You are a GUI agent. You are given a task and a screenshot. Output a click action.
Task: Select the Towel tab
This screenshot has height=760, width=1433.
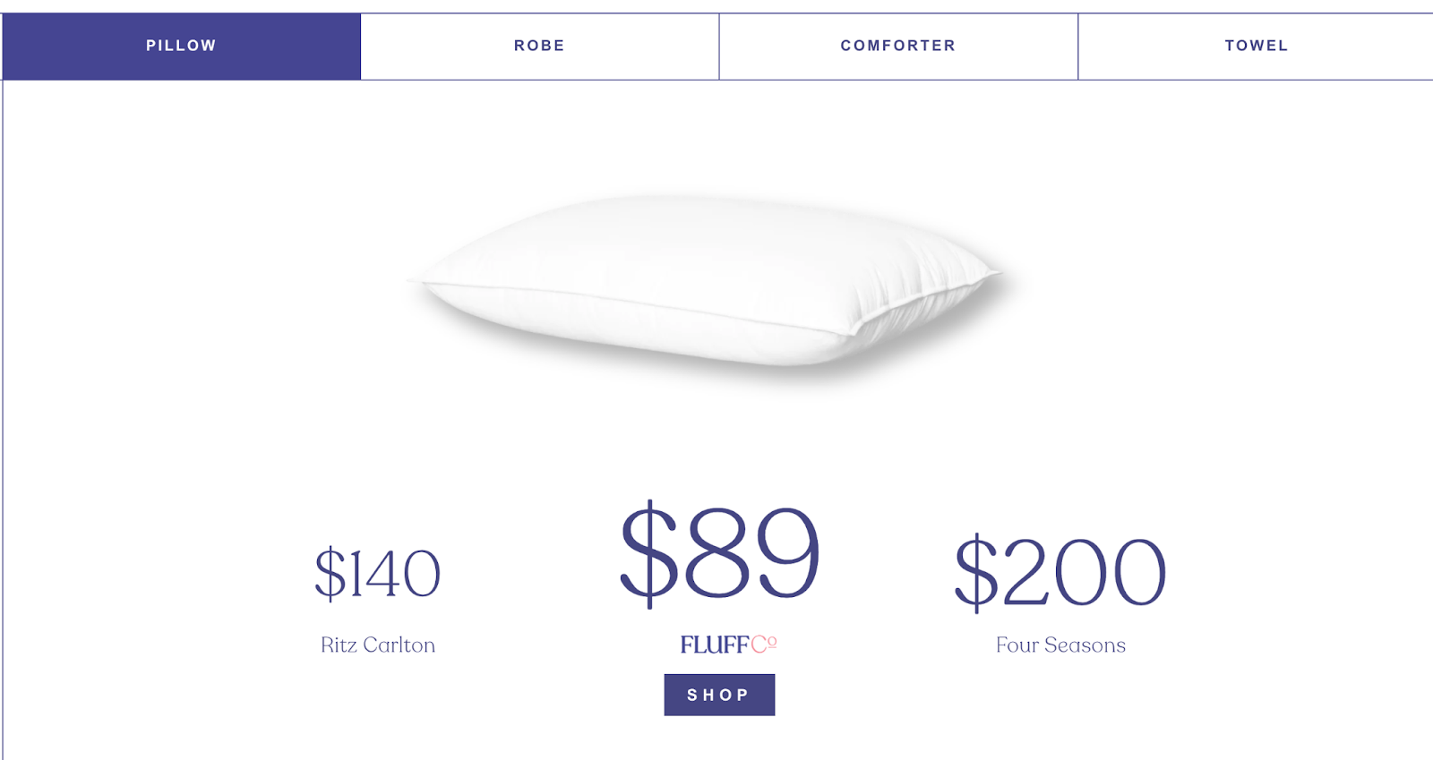1256,46
